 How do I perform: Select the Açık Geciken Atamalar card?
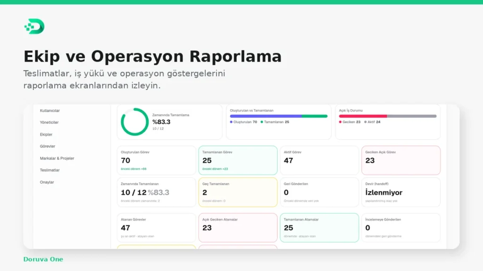(238, 228)
